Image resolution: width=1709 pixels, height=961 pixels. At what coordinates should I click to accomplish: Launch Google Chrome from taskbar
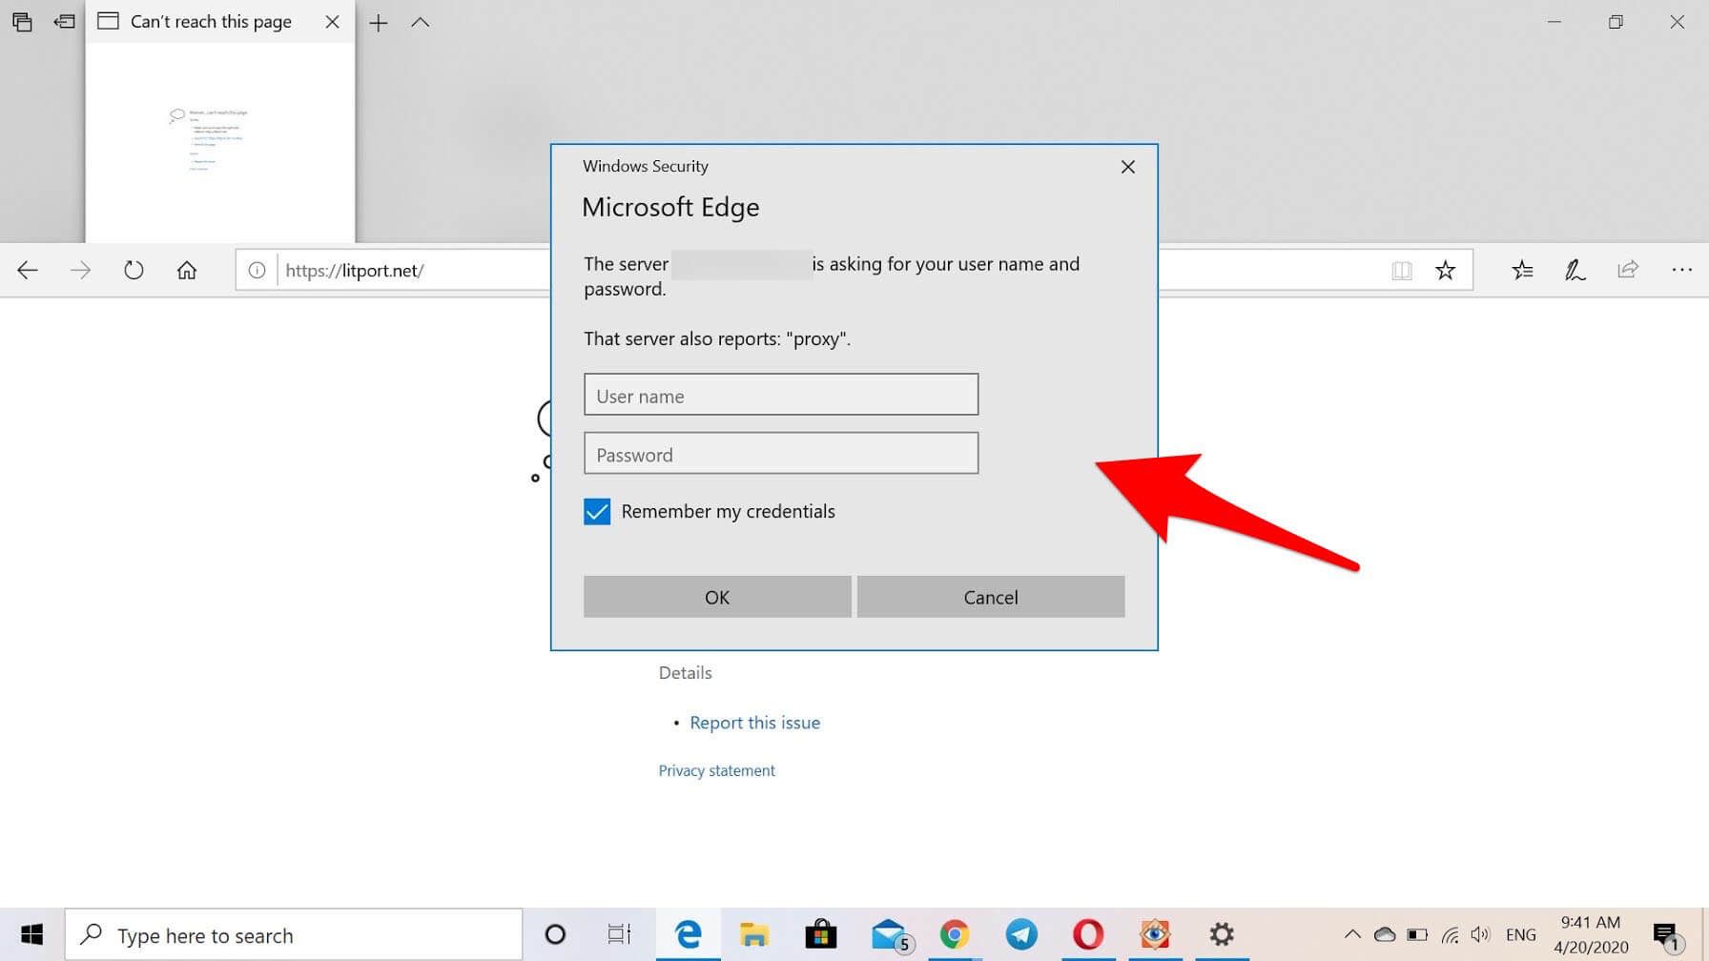coord(955,934)
